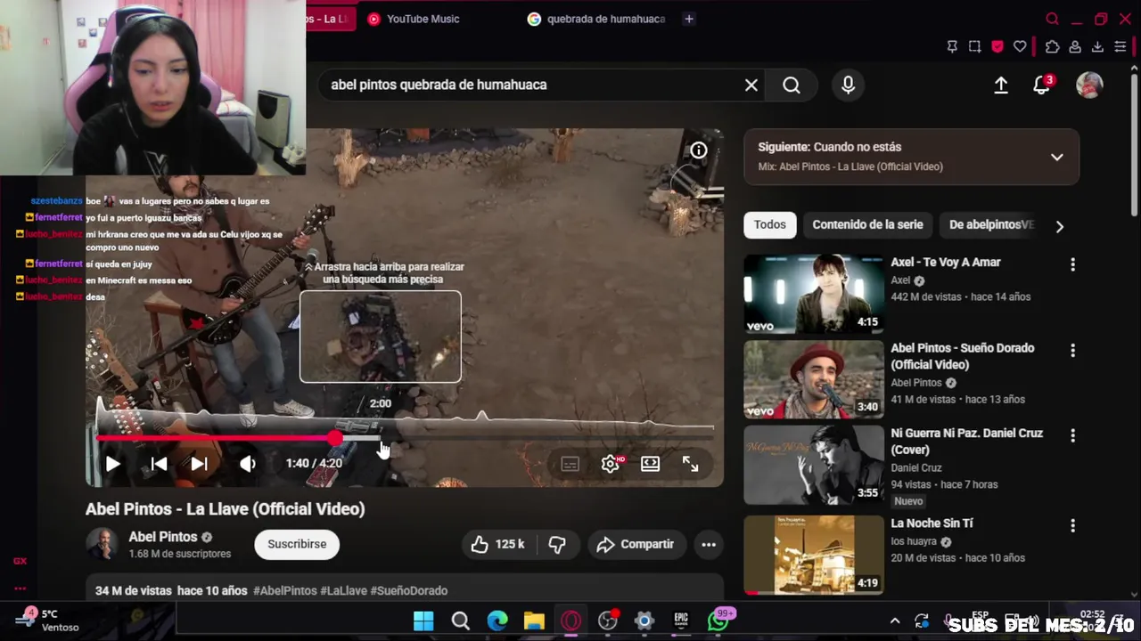The height and width of the screenshot is (641, 1141).
Task: Click La Noche Sin Tí title
Action: pos(932,523)
